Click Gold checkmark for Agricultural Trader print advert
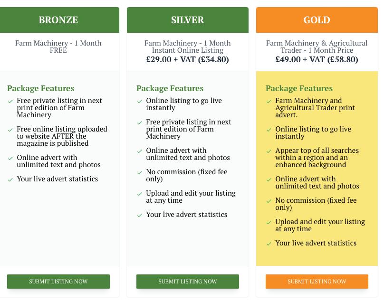 pos(269,101)
